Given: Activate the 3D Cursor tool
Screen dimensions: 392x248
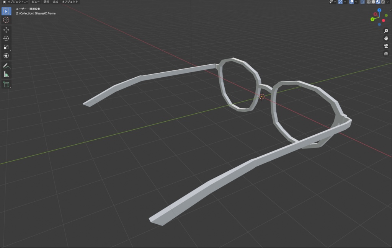Looking at the screenshot, I should (6, 20).
